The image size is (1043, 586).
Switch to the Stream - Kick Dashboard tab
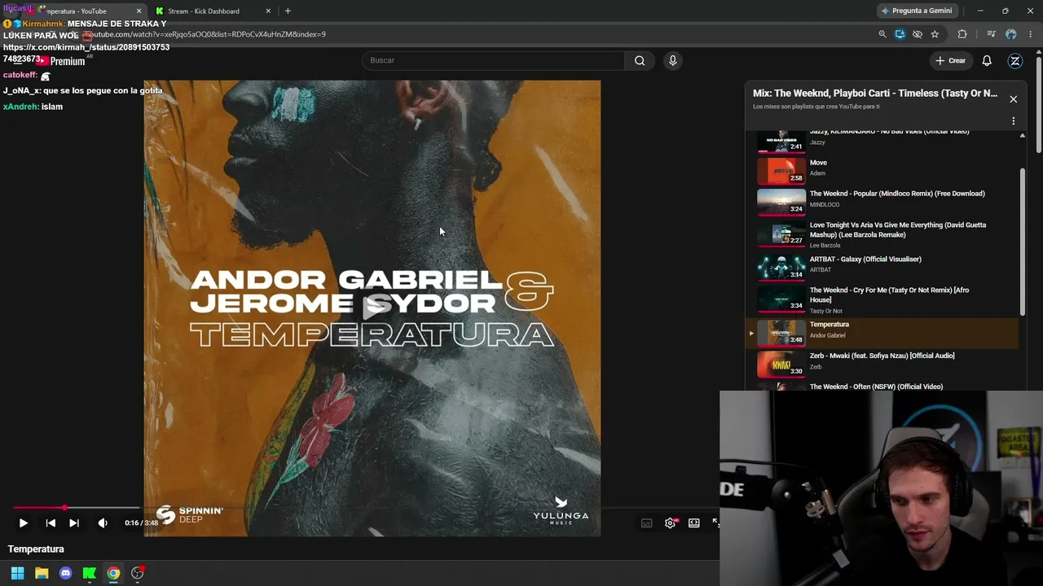click(x=210, y=11)
